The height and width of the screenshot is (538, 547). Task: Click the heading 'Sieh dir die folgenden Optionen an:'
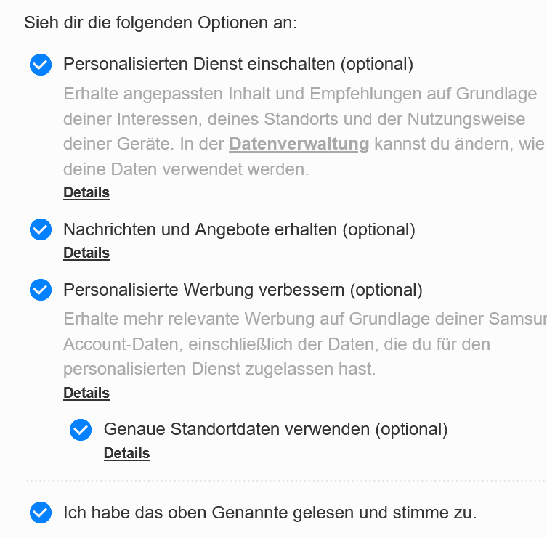click(x=161, y=22)
